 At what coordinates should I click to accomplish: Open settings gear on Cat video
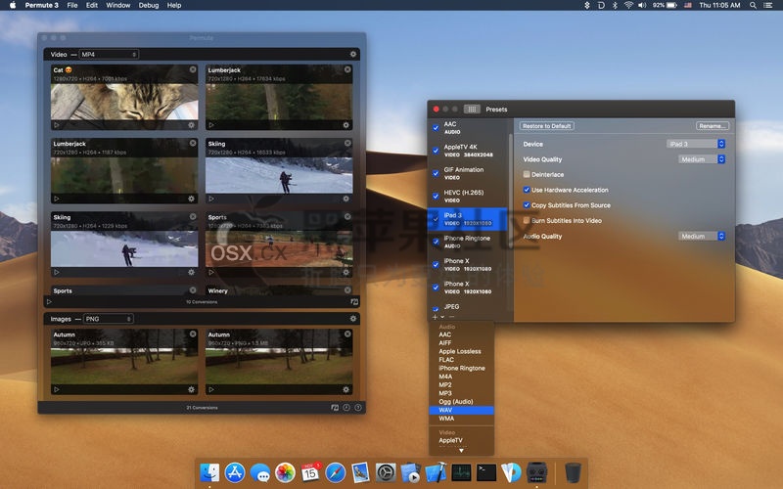point(191,125)
